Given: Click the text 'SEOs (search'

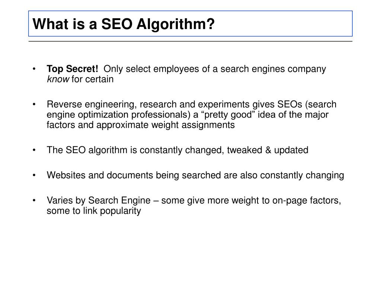Looking at the screenshot, I should coord(307,104).
